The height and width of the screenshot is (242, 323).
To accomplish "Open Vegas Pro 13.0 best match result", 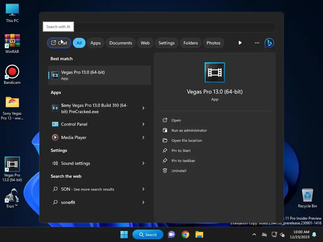I will (99, 75).
